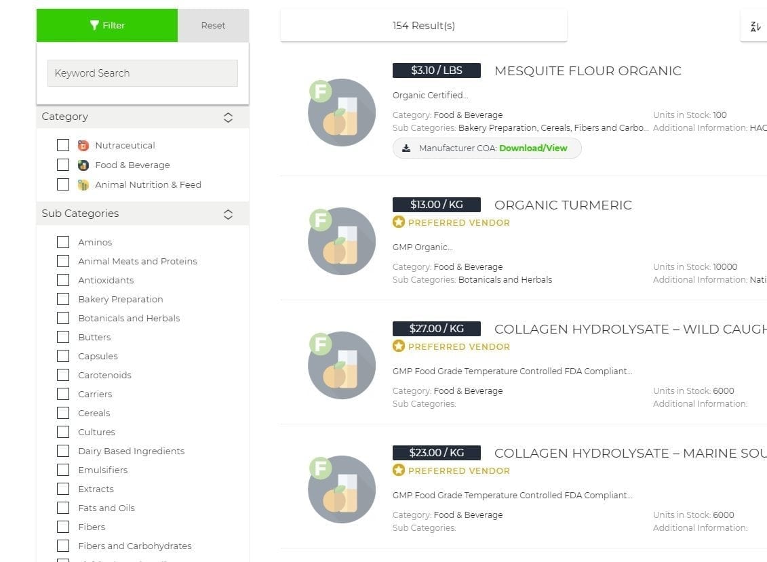
Task: Click the $13.00 / KG price tag
Action: coord(436,205)
